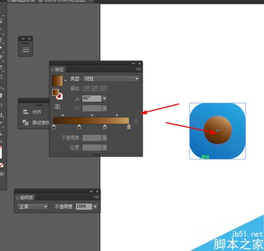Click the third midpoint diamond above gradient bar

(117, 115)
